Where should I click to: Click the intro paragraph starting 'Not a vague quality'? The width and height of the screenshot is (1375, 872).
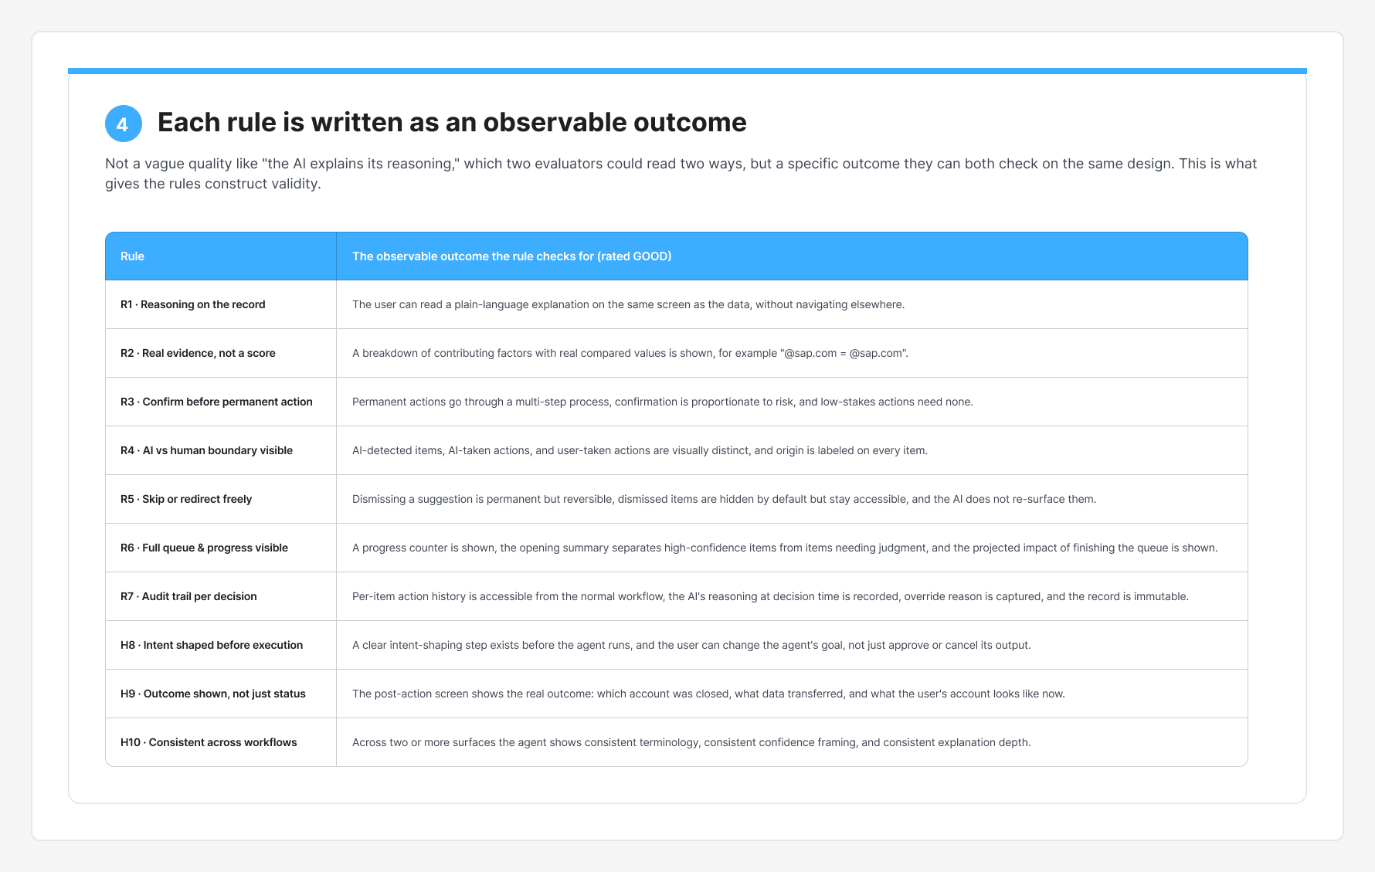click(x=681, y=174)
